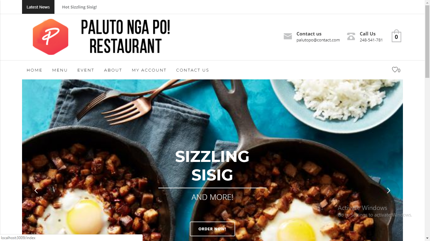Click the ORDER NOW! button
Image resolution: width=430 pixels, height=241 pixels.
point(212,229)
